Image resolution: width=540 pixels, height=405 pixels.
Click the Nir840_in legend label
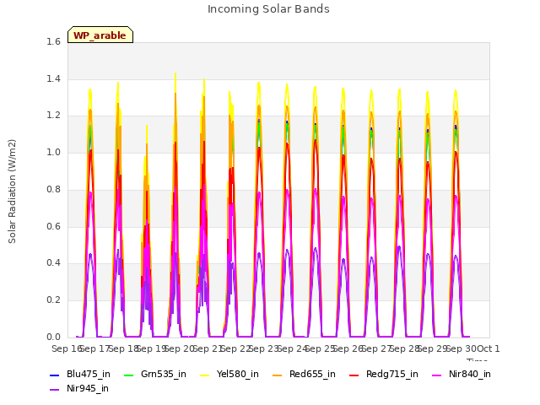pyautogui.click(x=470, y=374)
